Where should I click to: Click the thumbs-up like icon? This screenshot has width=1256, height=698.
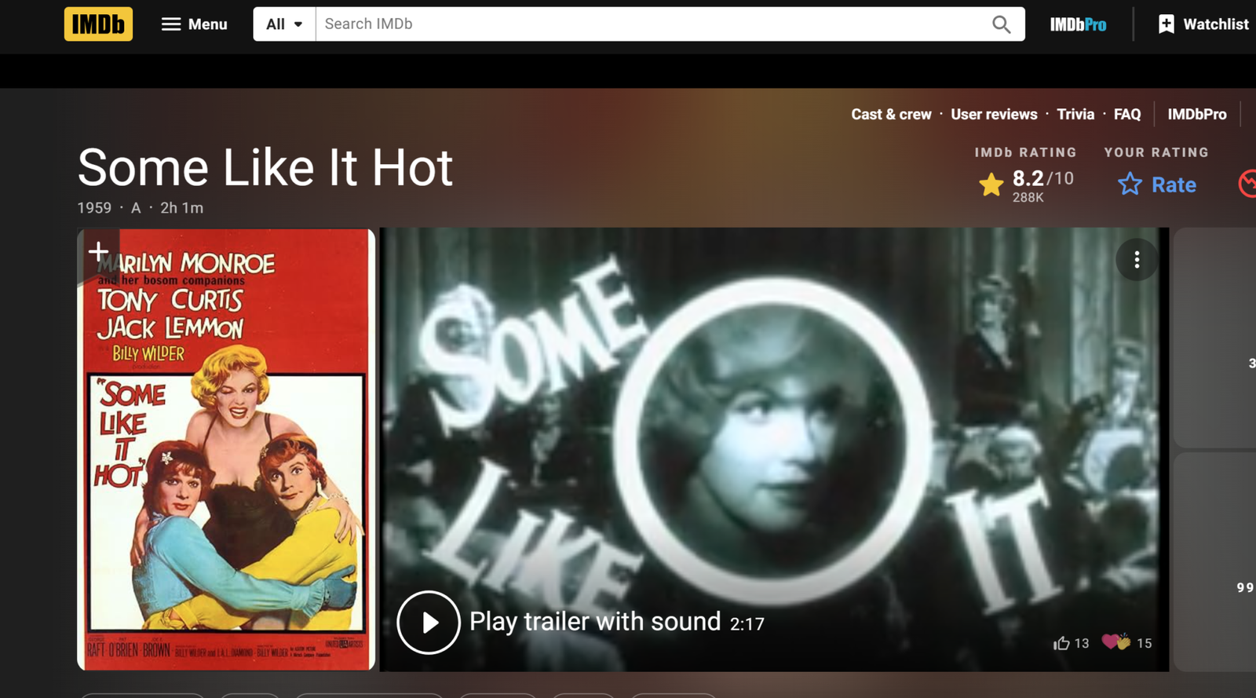1062,643
